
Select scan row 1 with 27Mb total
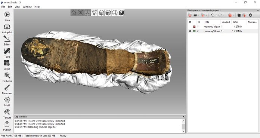pyautogui.click(x=223, y=27)
